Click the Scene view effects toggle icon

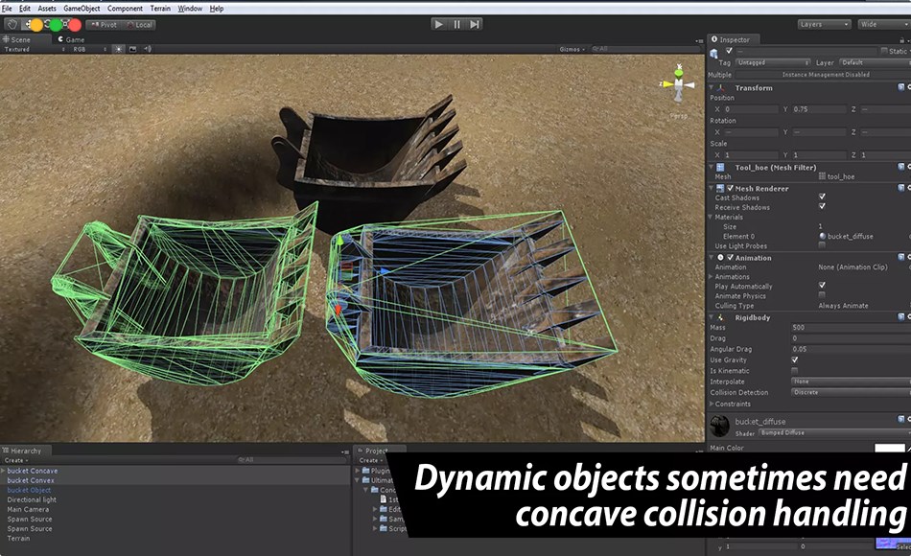click(x=132, y=48)
